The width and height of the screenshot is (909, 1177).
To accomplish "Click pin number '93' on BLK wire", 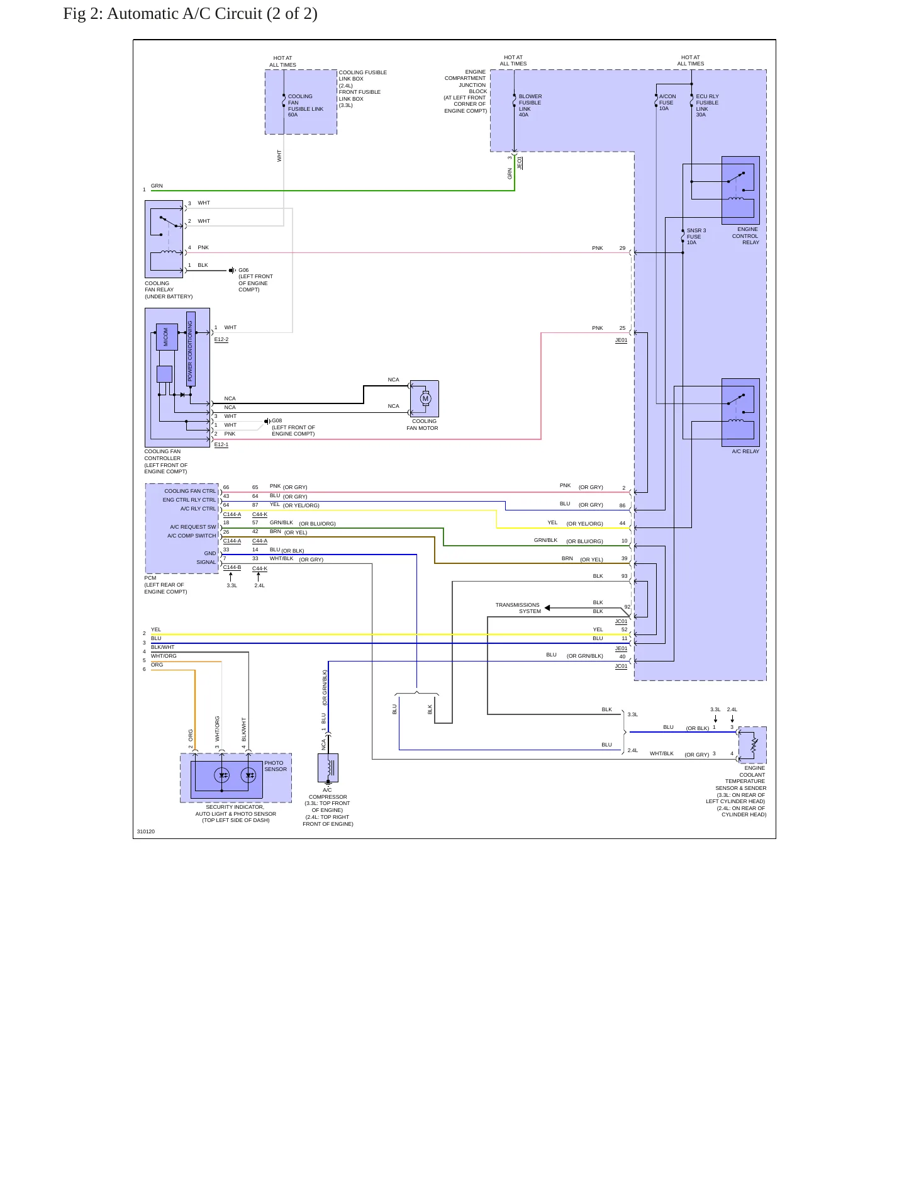I will coord(625,576).
